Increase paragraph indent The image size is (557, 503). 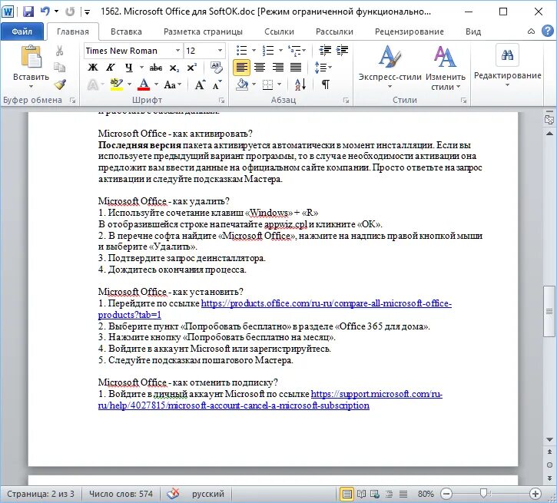tap(342, 51)
